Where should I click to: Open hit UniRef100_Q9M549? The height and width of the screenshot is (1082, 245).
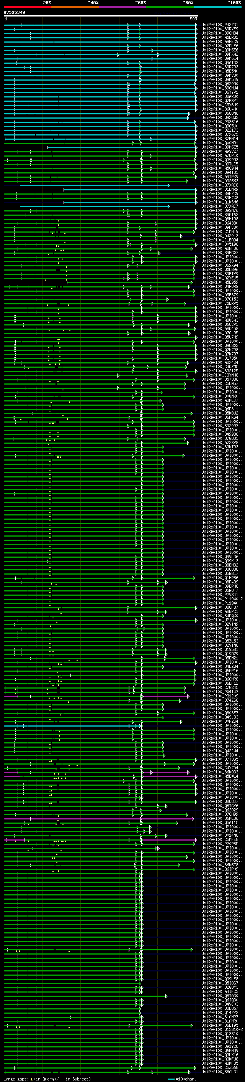[220, 79]
